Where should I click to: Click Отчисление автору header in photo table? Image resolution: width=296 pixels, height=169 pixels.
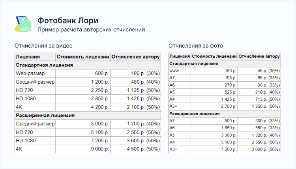(259, 56)
